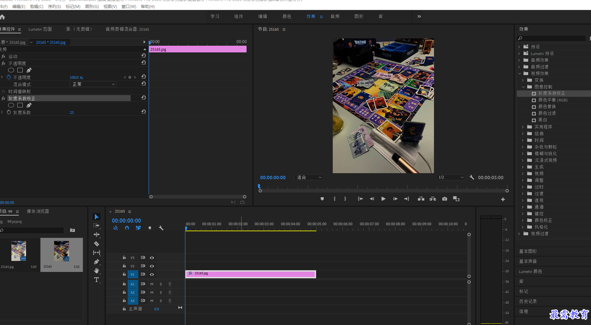591x325 pixels.
Task: Add timeline marker button
Action: (x=150, y=228)
